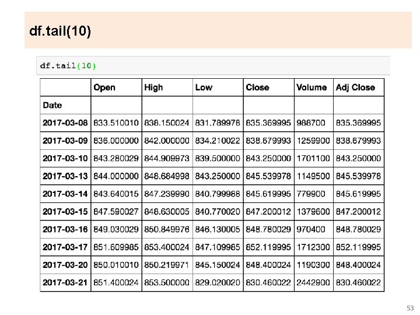The height and width of the screenshot is (315, 420).
Task: Click Volume value 779900
Action: 311,194
